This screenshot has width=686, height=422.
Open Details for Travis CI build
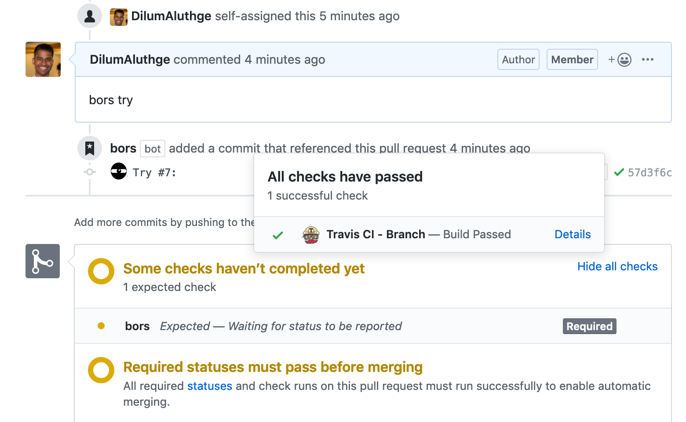coord(572,234)
